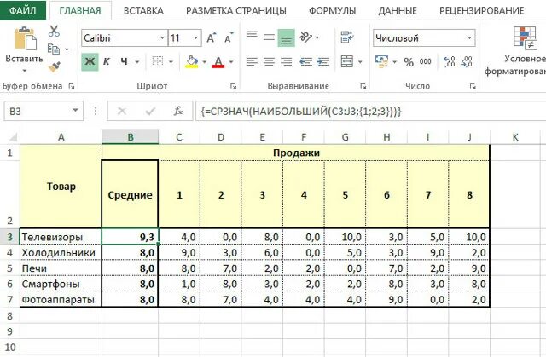
Task: Open Шрифт dialog launcher
Action: [x=233, y=86]
